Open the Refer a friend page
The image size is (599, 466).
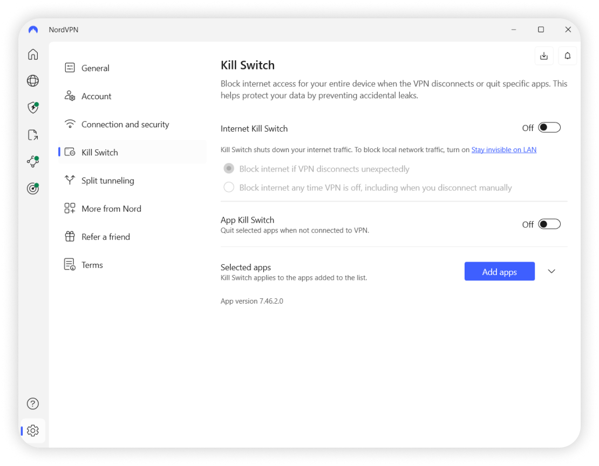pos(105,237)
